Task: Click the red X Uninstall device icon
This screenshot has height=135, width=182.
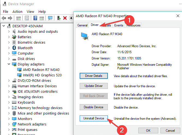Action: 65,18
